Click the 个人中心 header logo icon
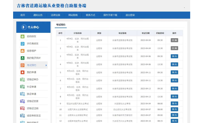Viewport: 202px width, 123px height. [x=24, y=27]
